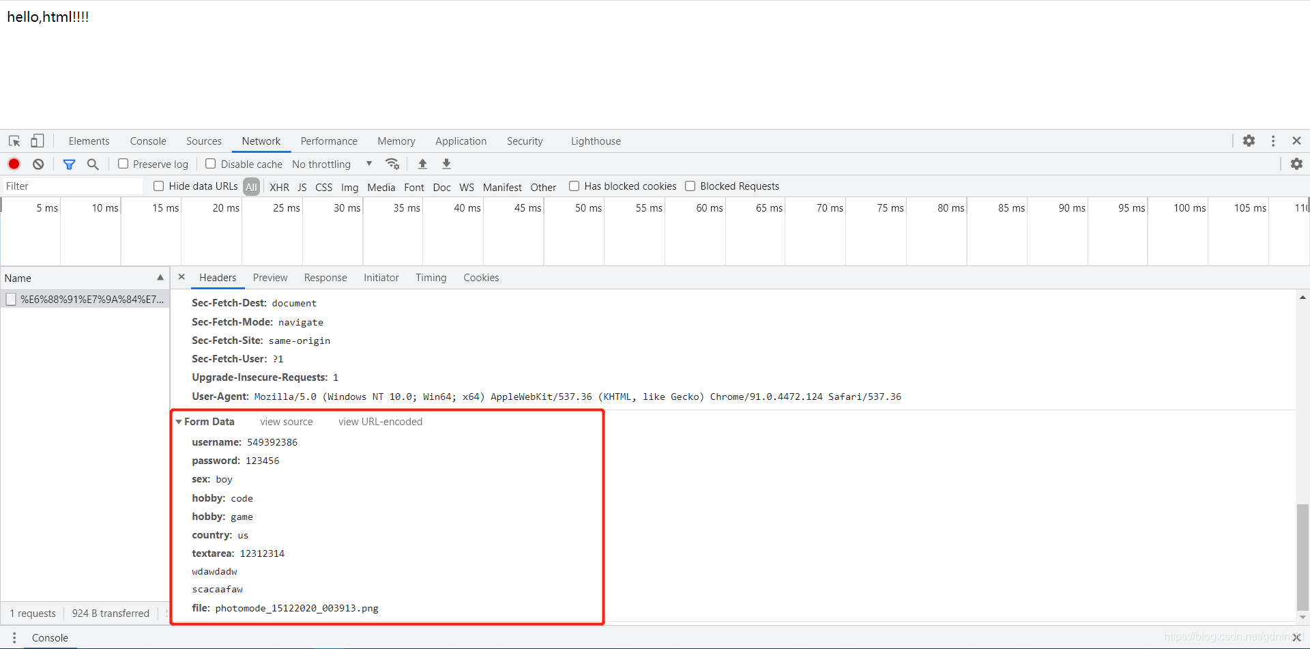
Task: Switch to the Console tab
Action: click(148, 141)
